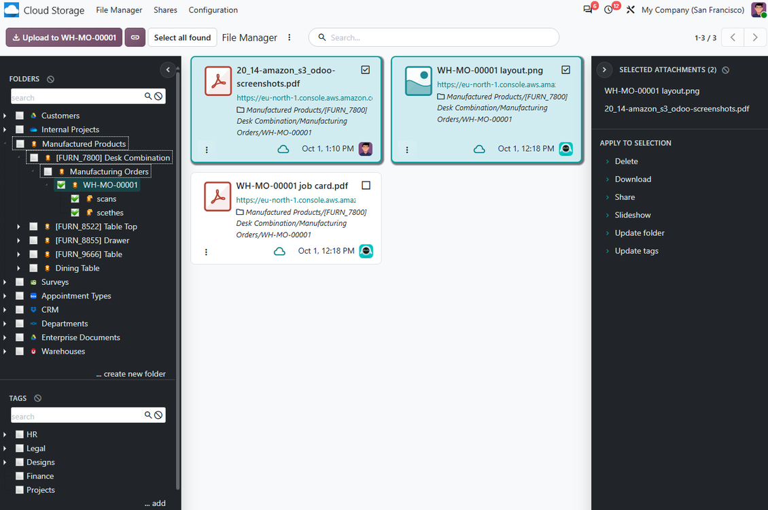Click Upload to WH-MO-00001 button
The width and height of the screenshot is (768, 510).
click(64, 37)
